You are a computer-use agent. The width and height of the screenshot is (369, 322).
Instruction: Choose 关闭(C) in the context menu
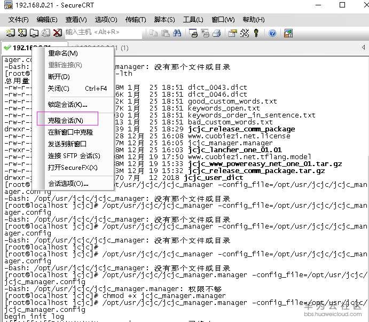[73, 89]
